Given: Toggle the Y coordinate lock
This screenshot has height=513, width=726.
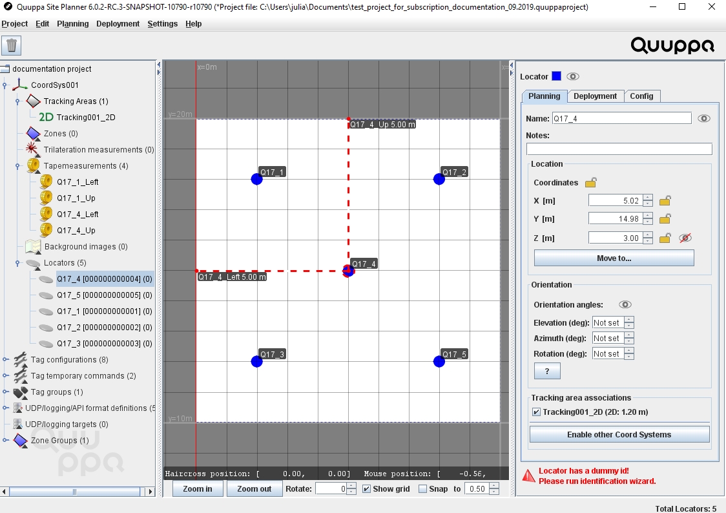Looking at the screenshot, I should coord(665,218).
